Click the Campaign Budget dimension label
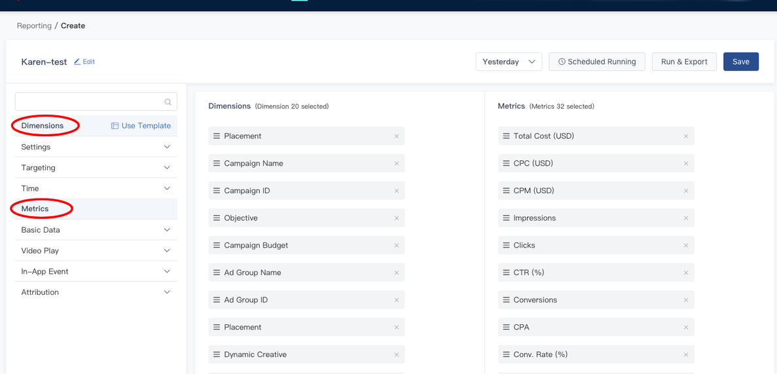The width and height of the screenshot is (777, 374). (x=256, y=245)
